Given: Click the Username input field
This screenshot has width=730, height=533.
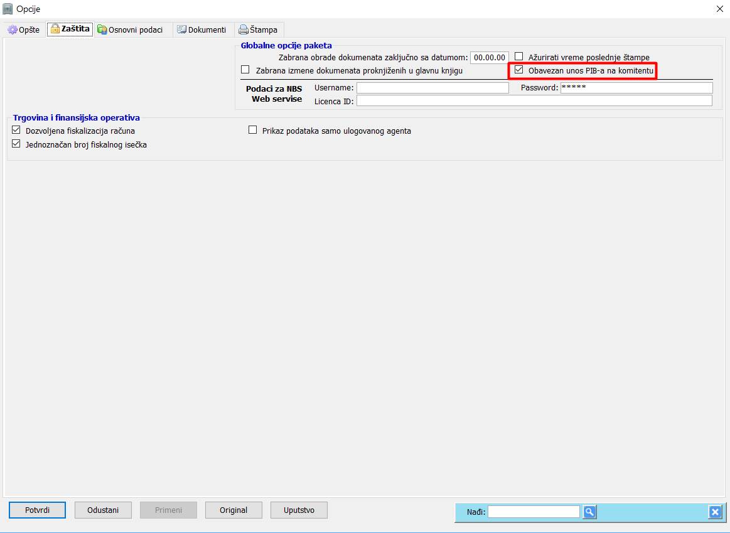Looking at the screenshot, I should 432,87.
